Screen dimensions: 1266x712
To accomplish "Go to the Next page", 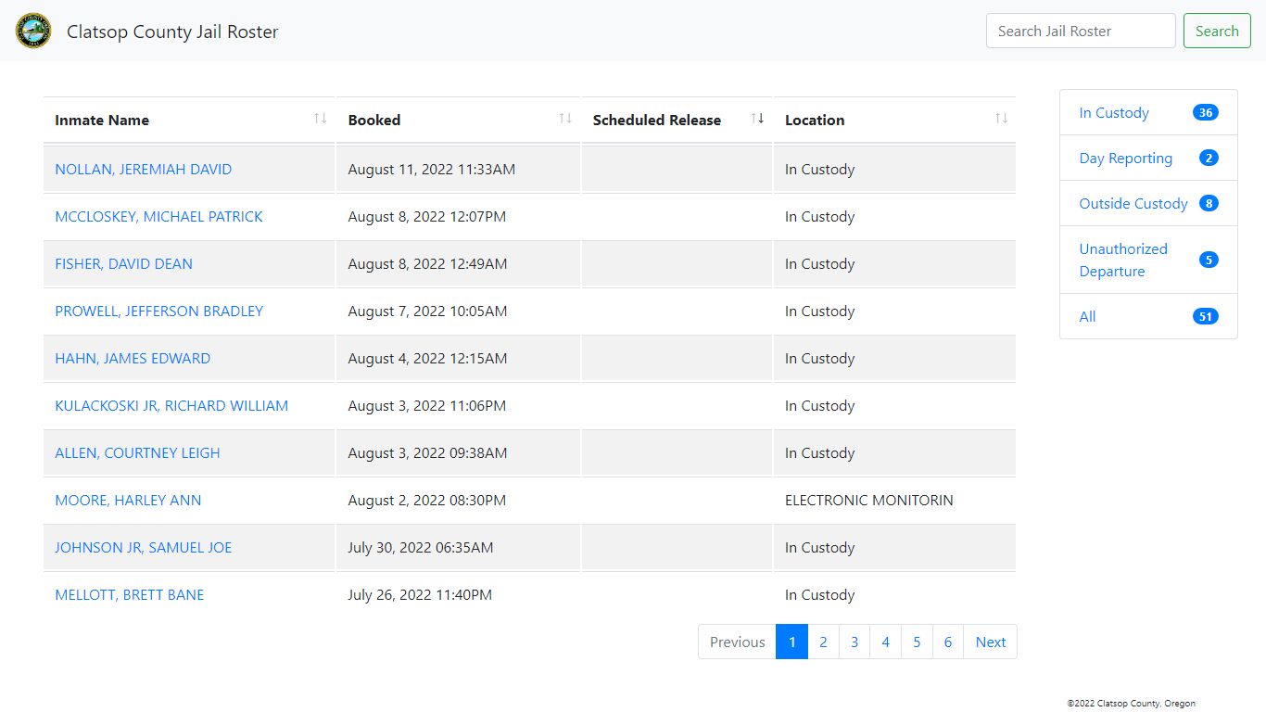I will (x=990, y=642).
